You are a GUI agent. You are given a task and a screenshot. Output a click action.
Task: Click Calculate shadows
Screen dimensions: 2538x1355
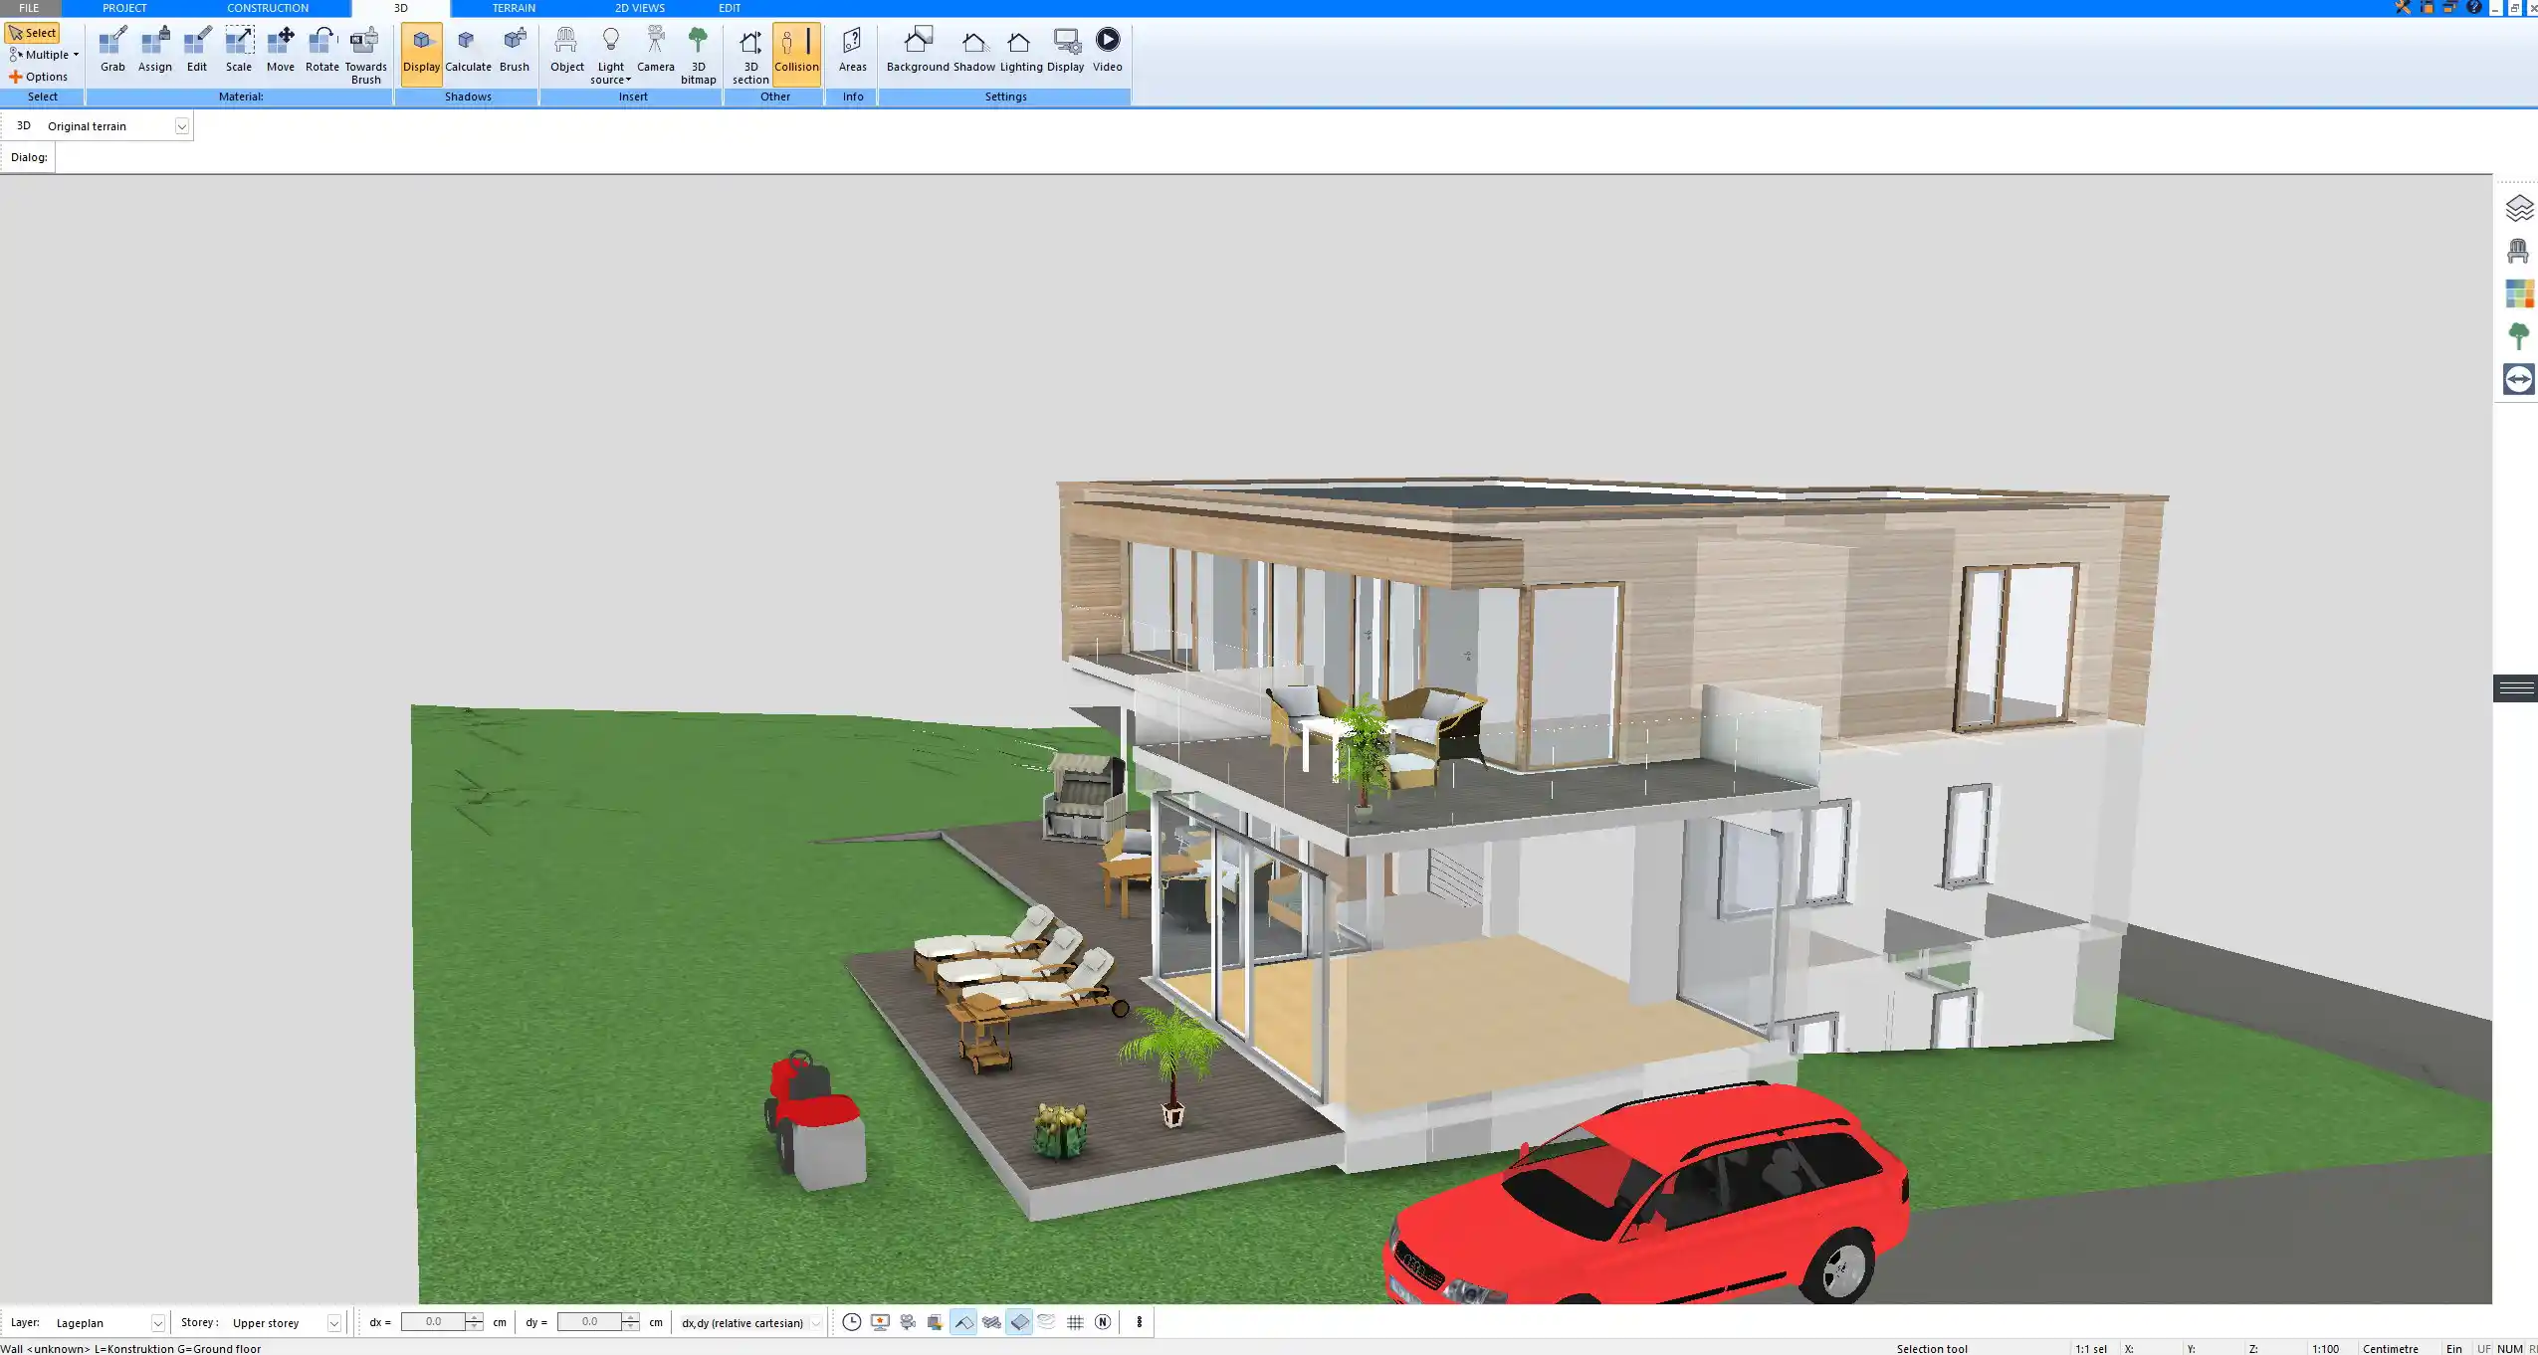(468, 50)
